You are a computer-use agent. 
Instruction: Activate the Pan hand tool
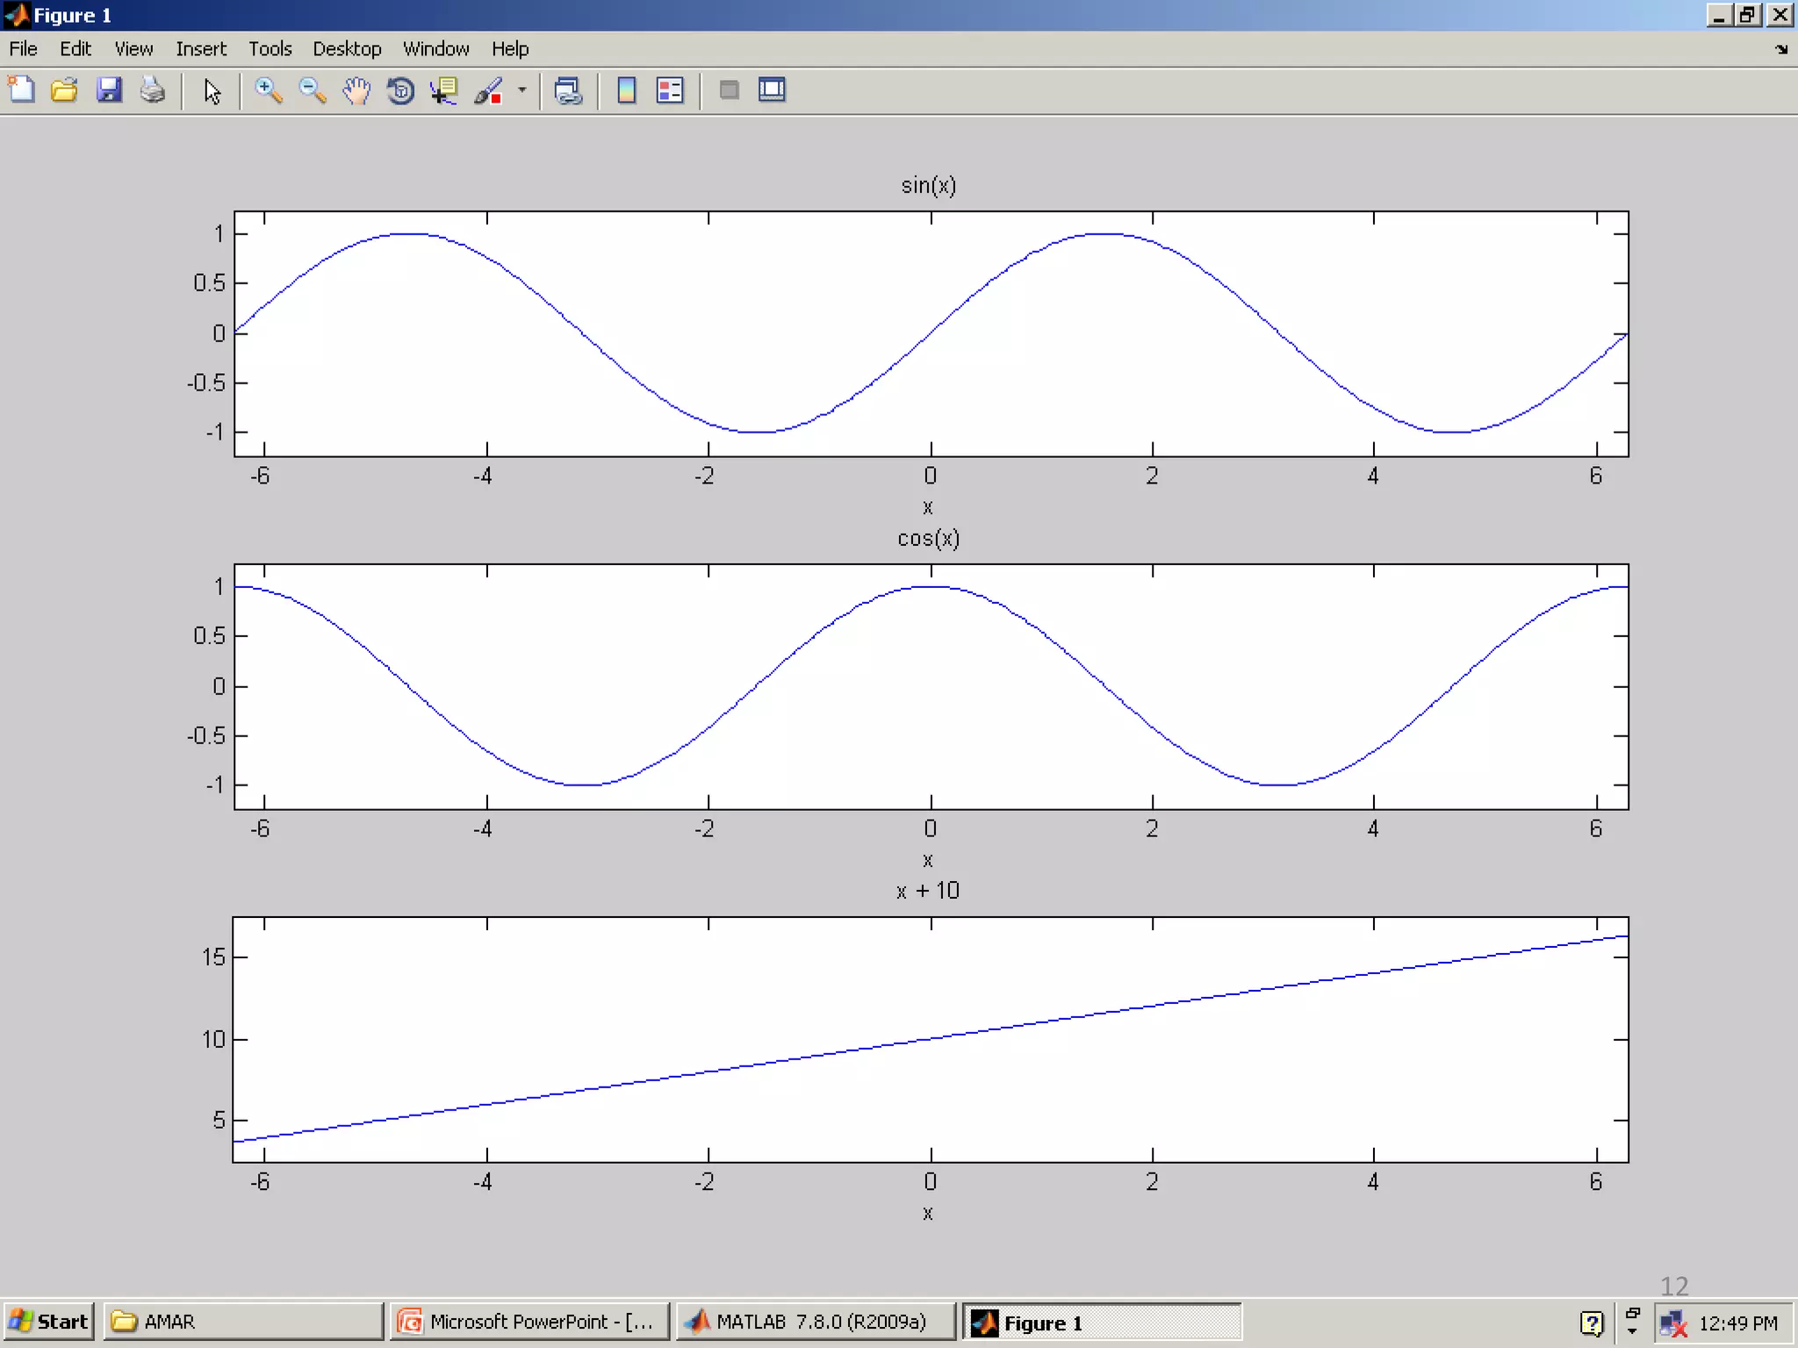pyautogui.click(x=356, y=90)
